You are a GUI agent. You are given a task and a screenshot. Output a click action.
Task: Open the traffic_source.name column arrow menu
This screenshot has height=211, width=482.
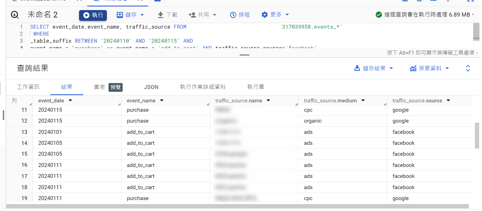[268, 100]
